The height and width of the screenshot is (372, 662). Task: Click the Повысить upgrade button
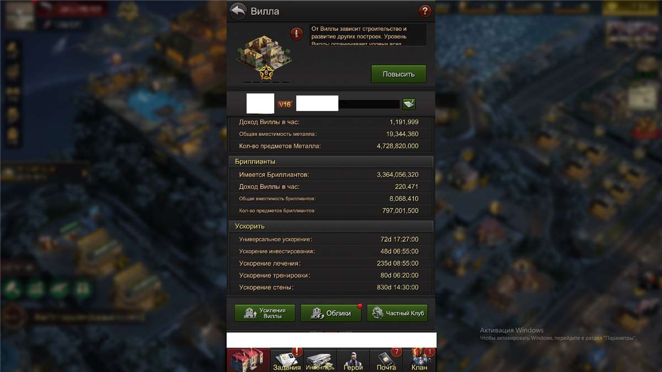click(398, 74)
